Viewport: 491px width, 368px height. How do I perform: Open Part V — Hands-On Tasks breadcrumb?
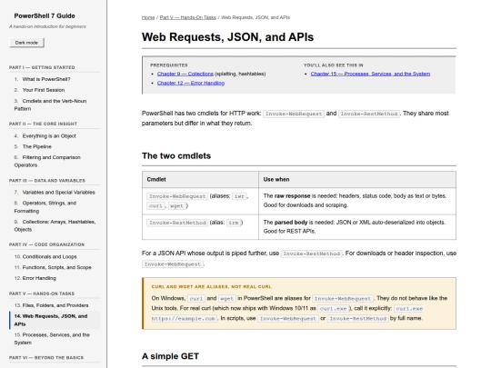pos(188,17)
